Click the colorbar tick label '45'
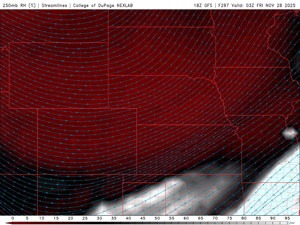 pos(143,218)
